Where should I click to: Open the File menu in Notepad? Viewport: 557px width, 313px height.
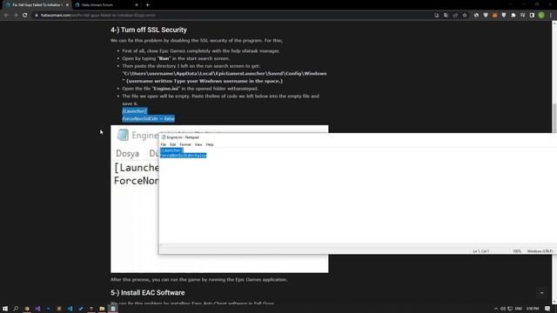click(x=164, y=145)
